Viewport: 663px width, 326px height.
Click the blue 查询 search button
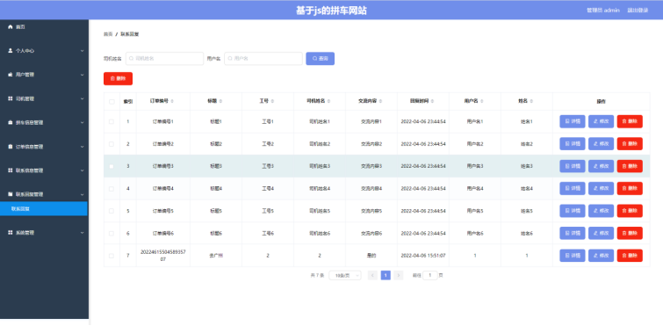320,58
